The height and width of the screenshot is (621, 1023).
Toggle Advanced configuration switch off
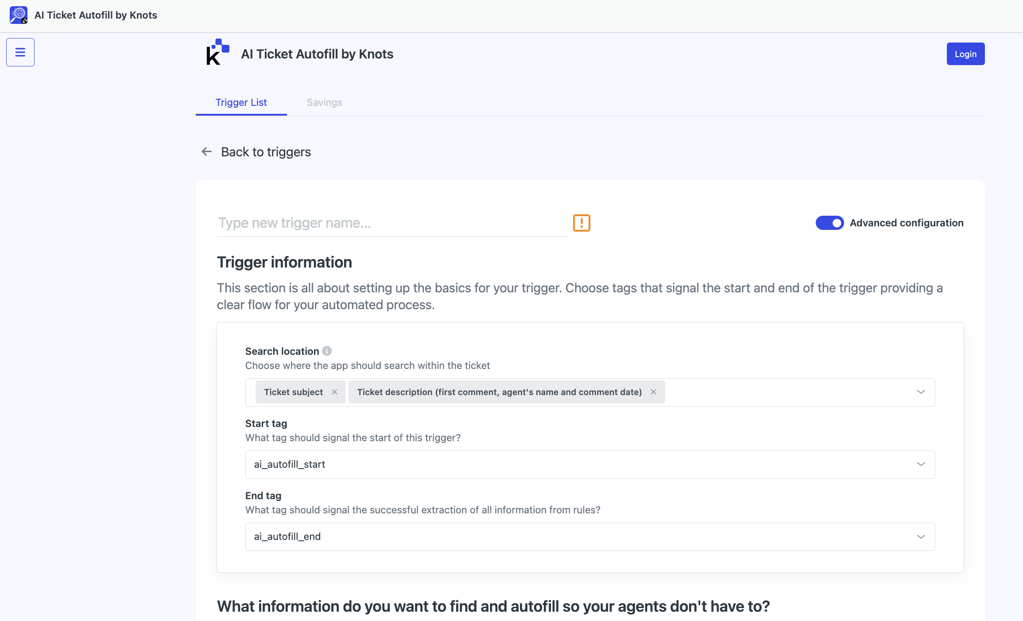[x=829, y=223]
